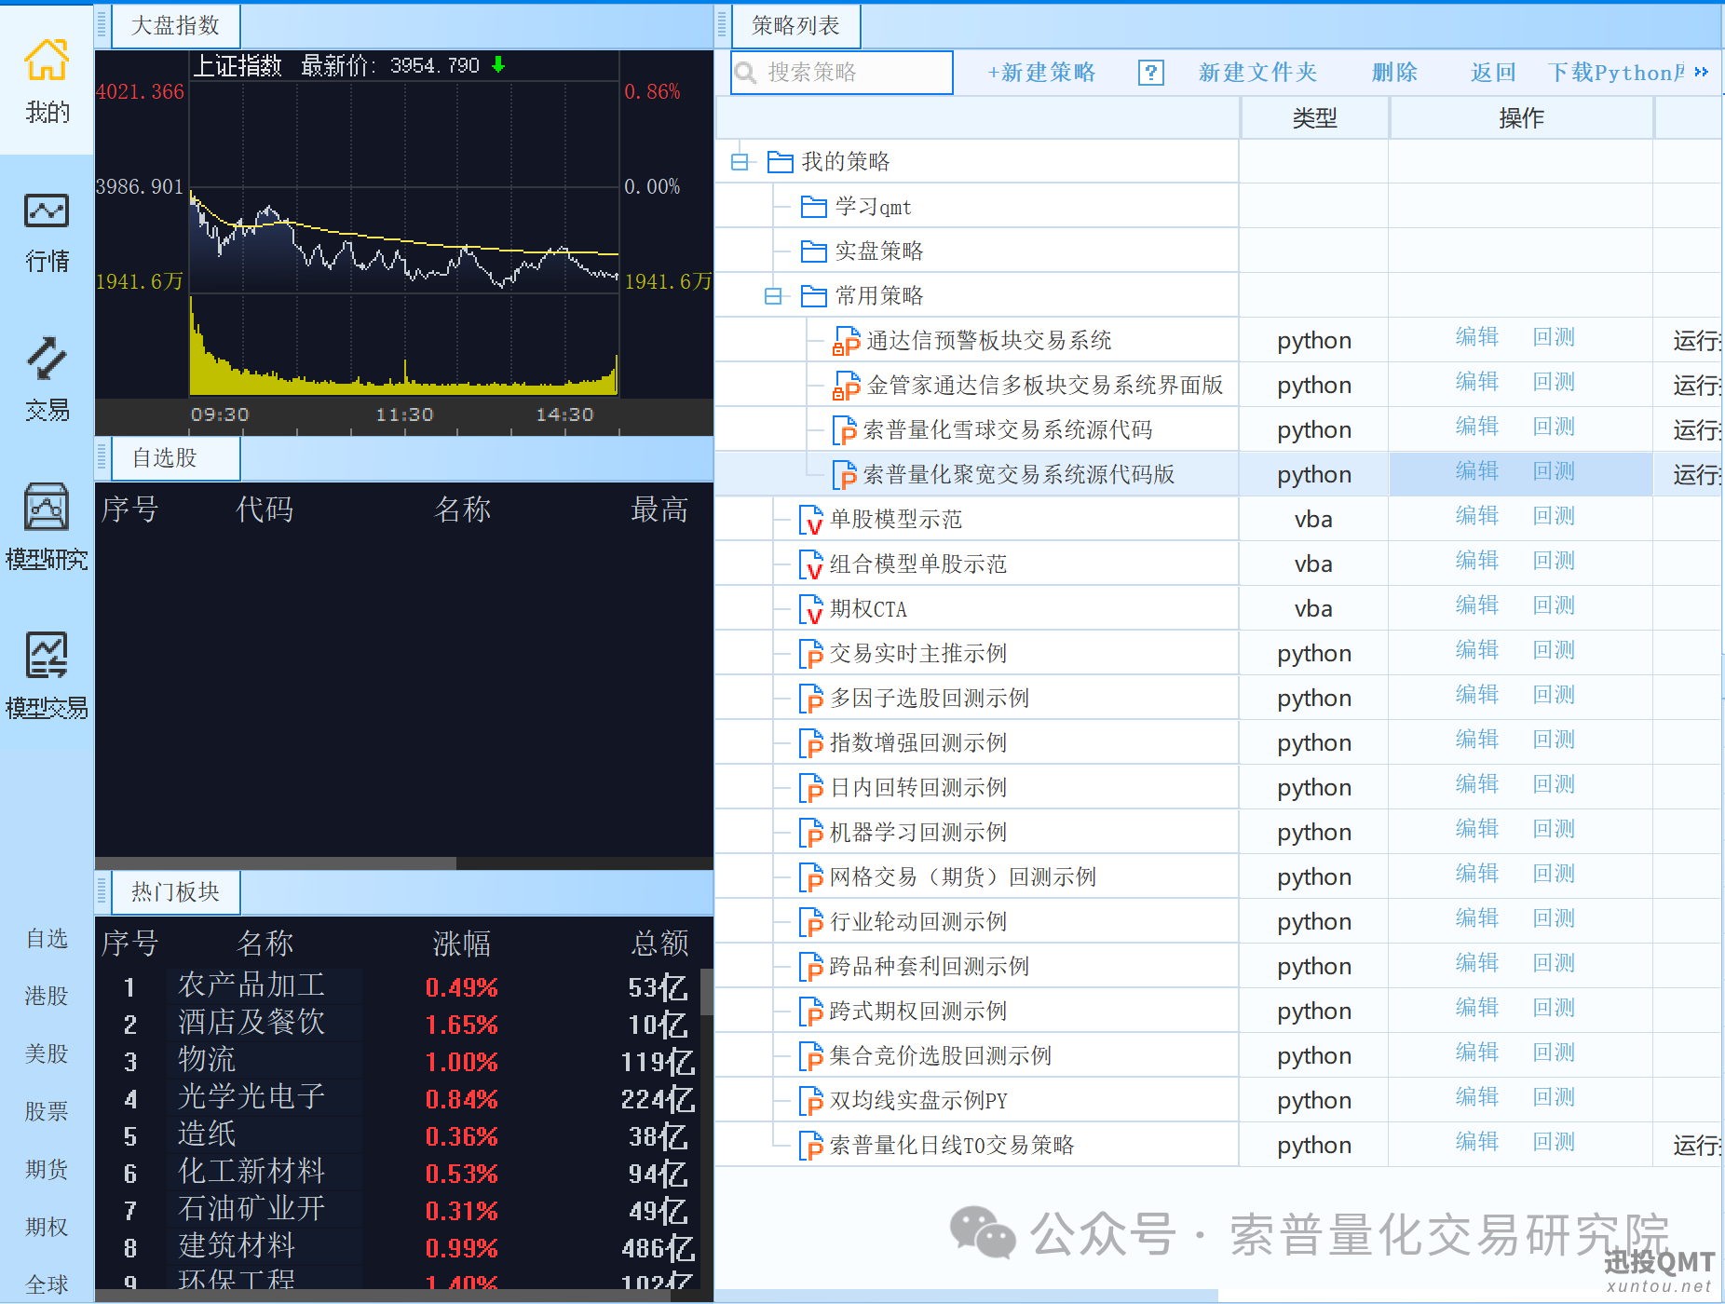Click the question mark help icon
Image resolution: width=1725 pixels, height=1304 pixels.
(1151, 73)
